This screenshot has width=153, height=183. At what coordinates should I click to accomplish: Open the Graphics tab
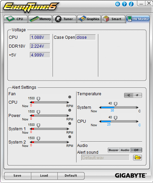pos(89,19)
